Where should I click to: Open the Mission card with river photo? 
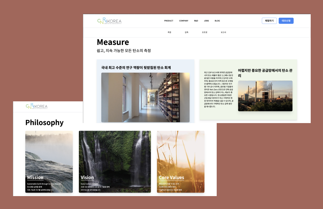(49, 161)
